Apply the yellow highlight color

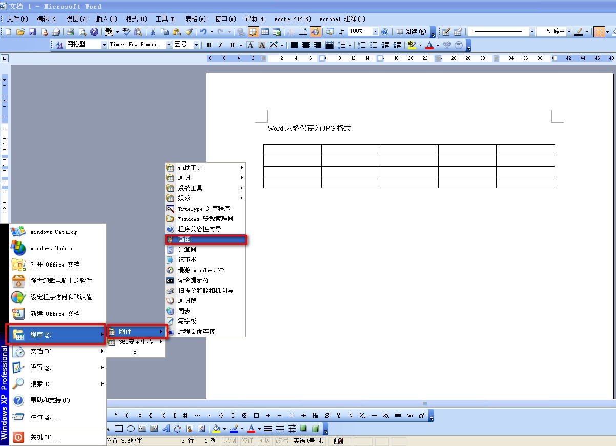411,45
